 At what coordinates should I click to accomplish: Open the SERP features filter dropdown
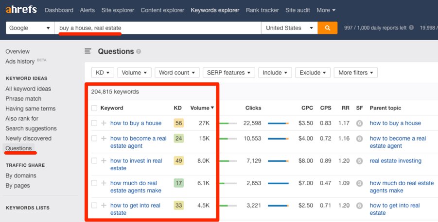228,72
